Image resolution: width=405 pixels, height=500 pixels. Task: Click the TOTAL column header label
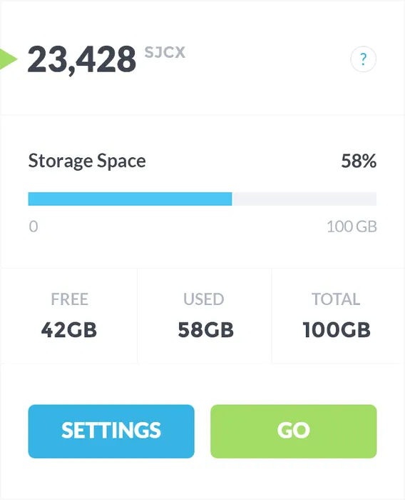pyautogui.click(x=336, y=299)
